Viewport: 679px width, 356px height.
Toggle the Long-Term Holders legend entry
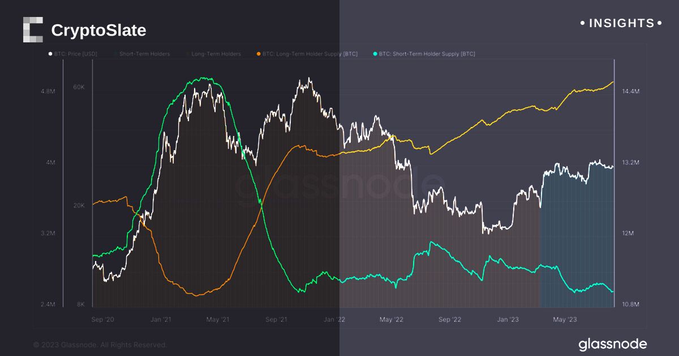(x=216, y=54)
